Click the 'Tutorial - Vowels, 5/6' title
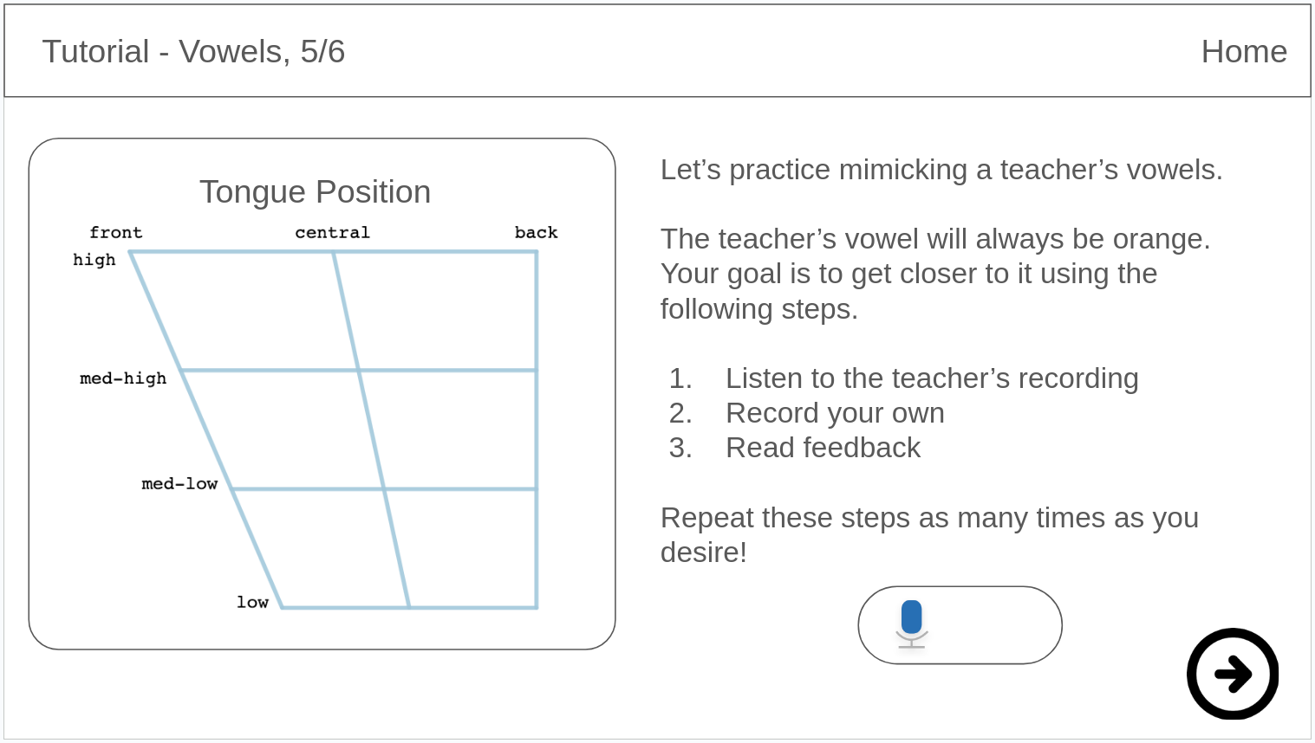Screen dimensions: 1315x743 tap(193, 52)
